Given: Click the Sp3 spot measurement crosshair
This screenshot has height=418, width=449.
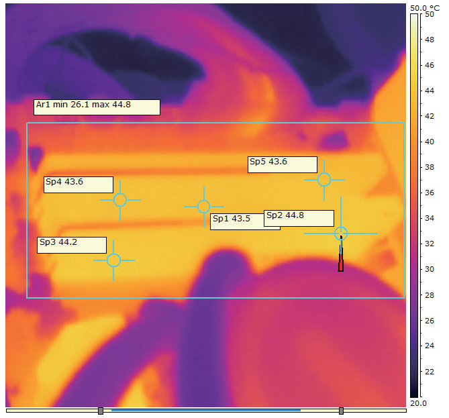Looking at the screenshot, I should [x=113, y=260].
